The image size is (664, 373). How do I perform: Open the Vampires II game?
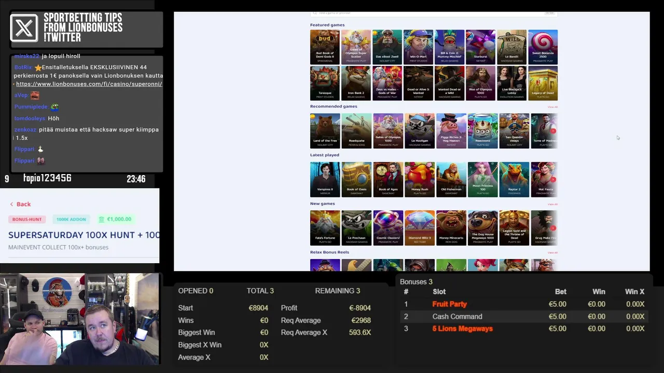pyautogui.click(x=325, y=179)
